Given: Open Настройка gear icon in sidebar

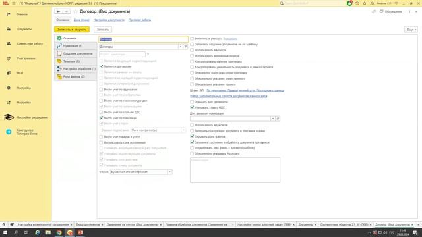Looking at the screenshot, I should [9, 88].
